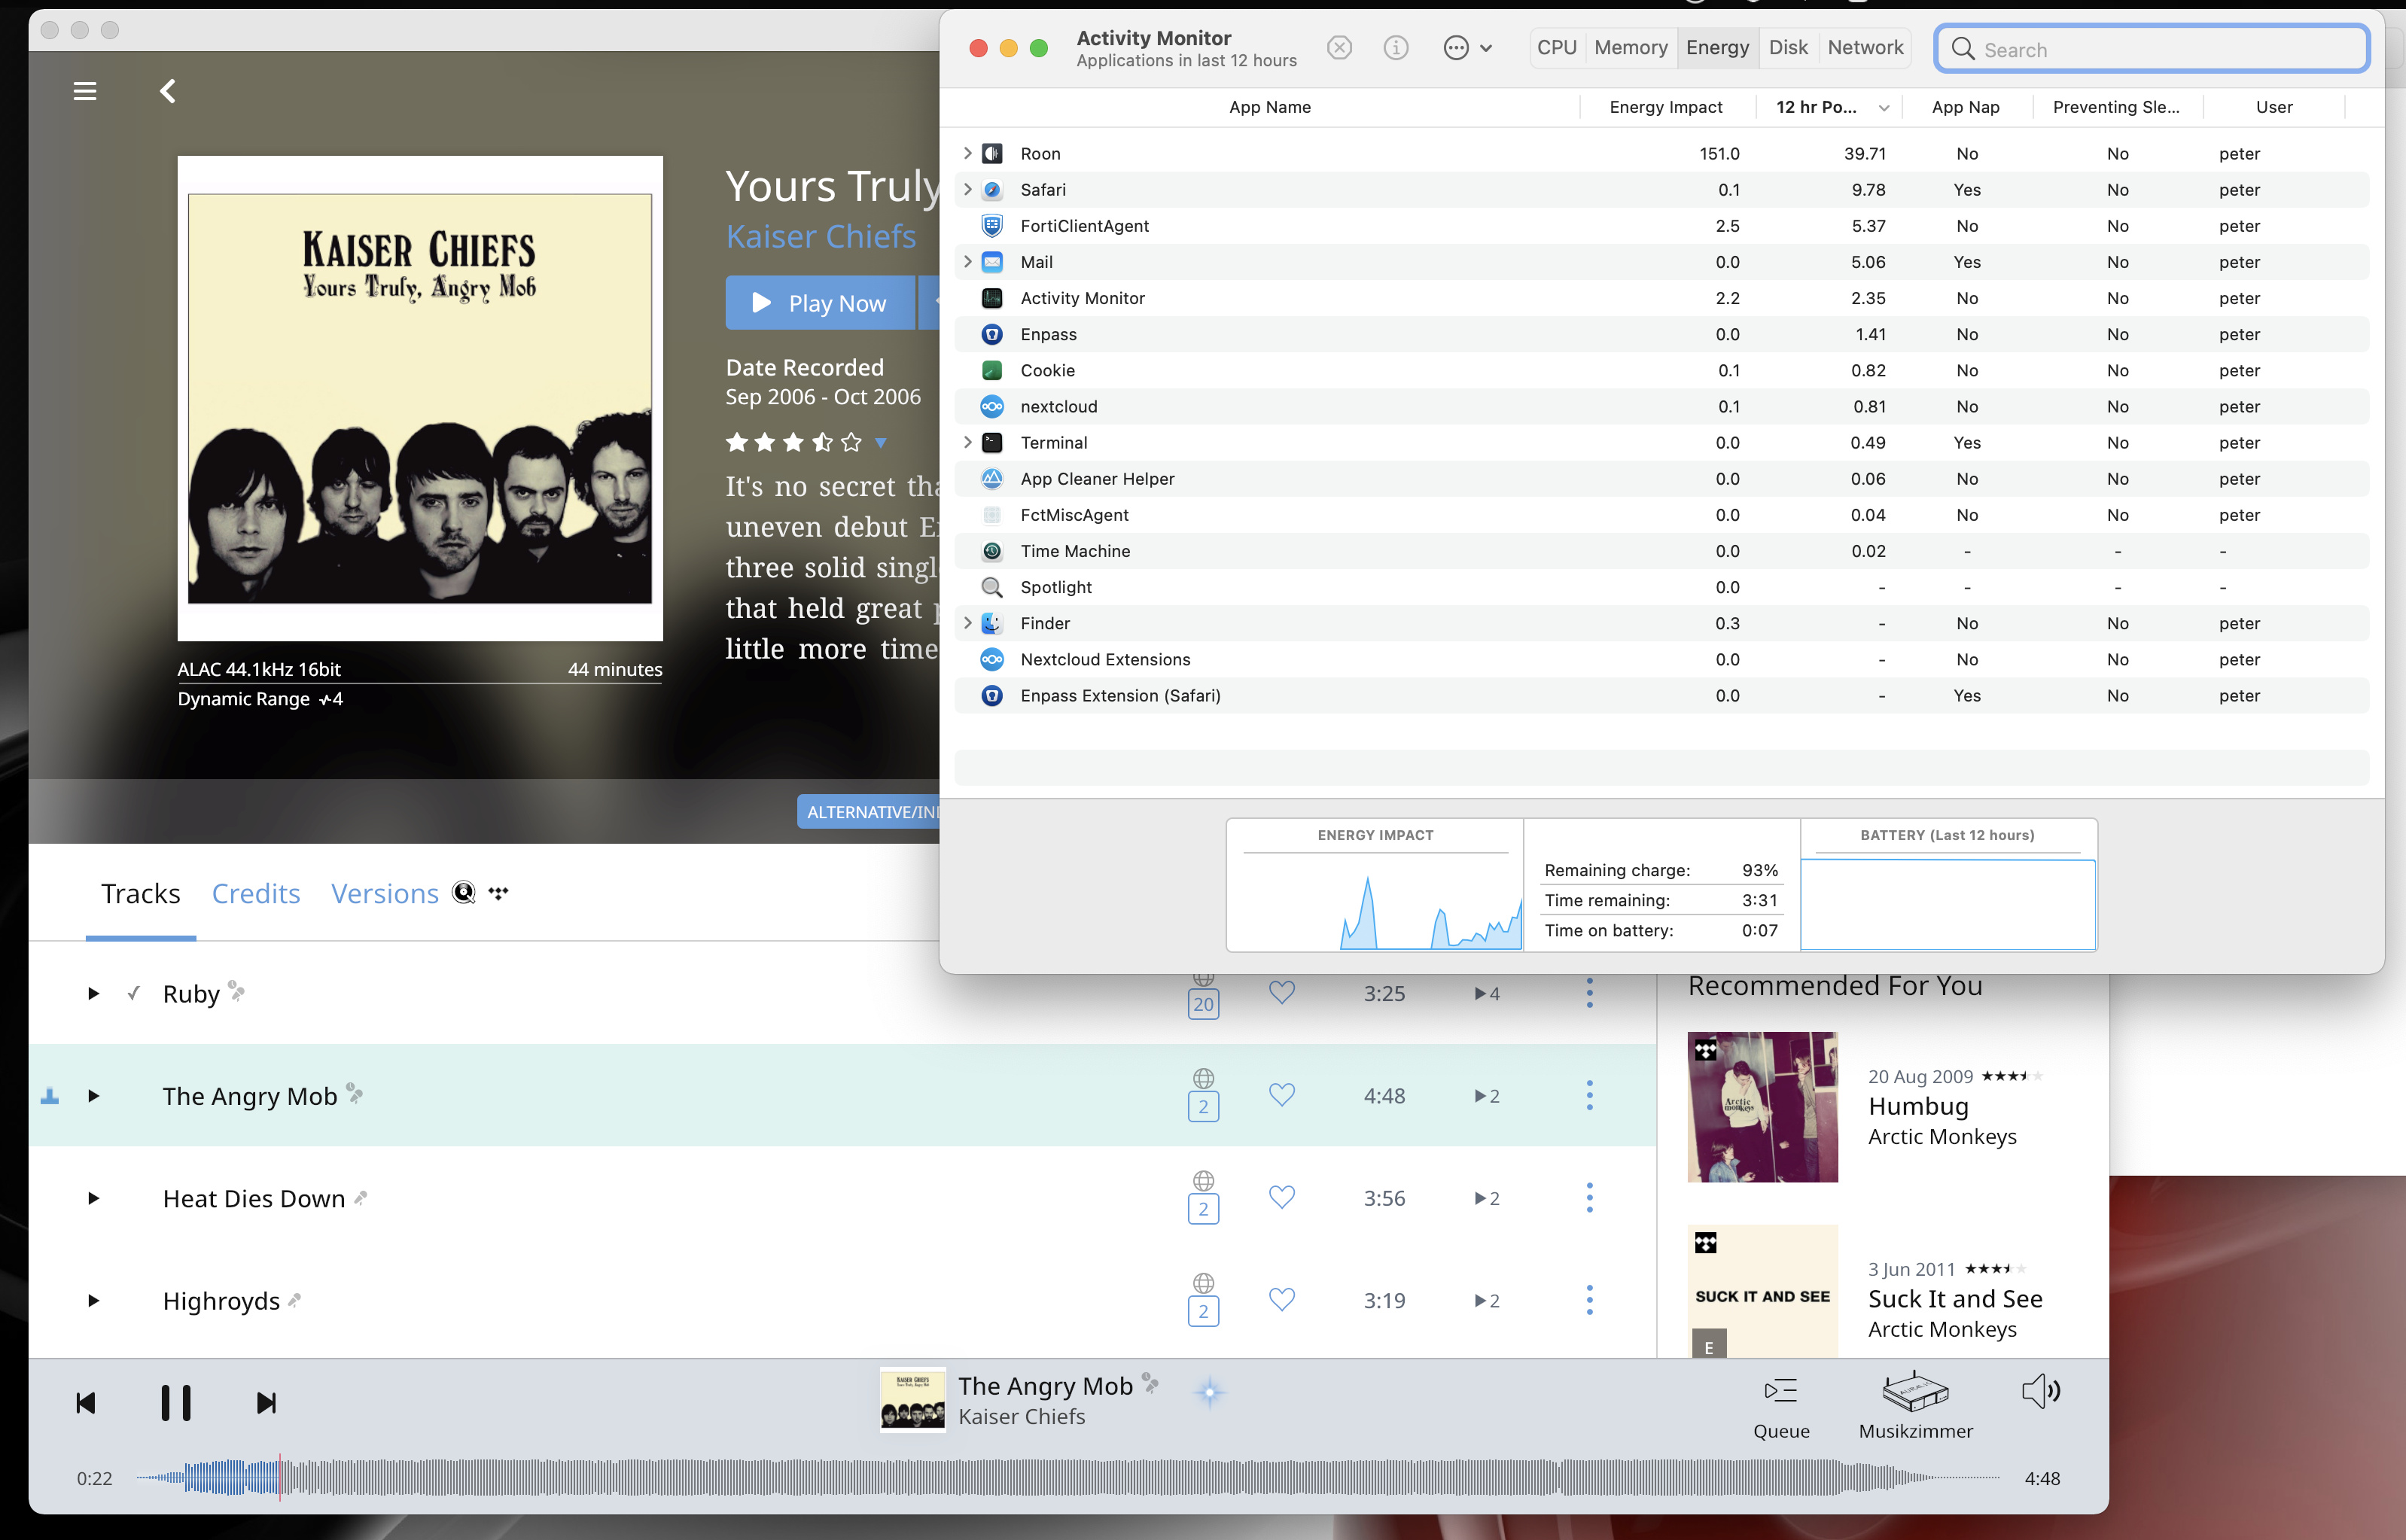Image resolution: width=2406 pixels, height=1540 pixels.
Task: Click globe versions badge for Heat Dies Down
Action: click(1203, 1198)
